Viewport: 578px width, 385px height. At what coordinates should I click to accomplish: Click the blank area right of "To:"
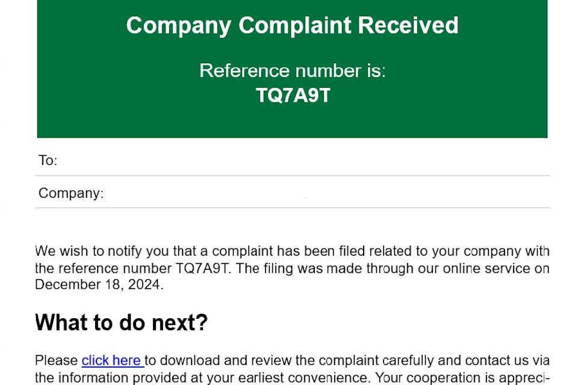pyautogui.click(x=301, y=161)
